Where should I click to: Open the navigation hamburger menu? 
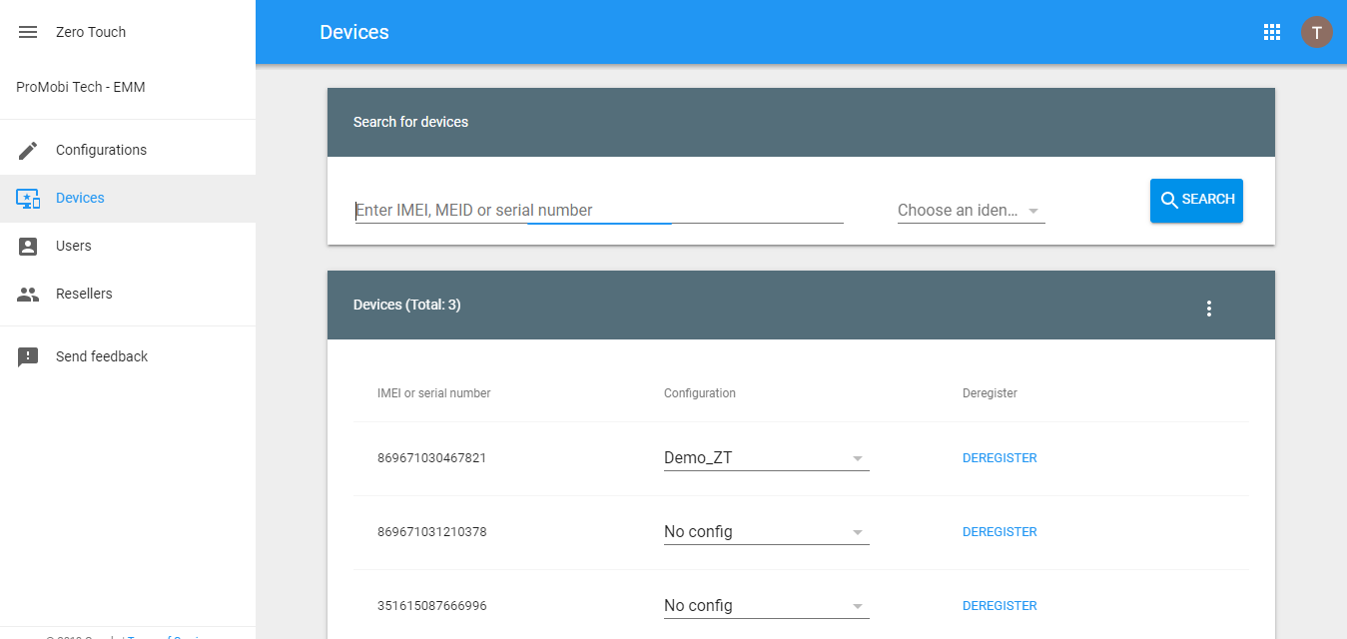(27, 31)
